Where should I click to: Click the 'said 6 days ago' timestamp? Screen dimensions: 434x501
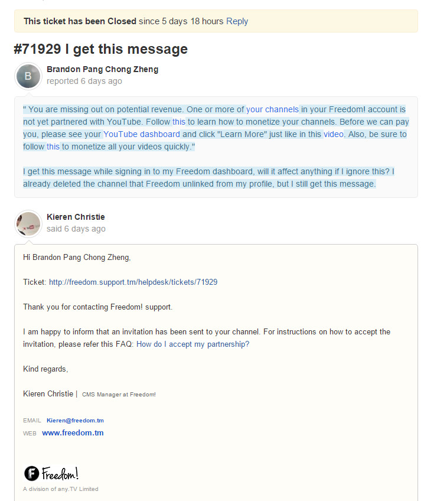coord(76,229)
